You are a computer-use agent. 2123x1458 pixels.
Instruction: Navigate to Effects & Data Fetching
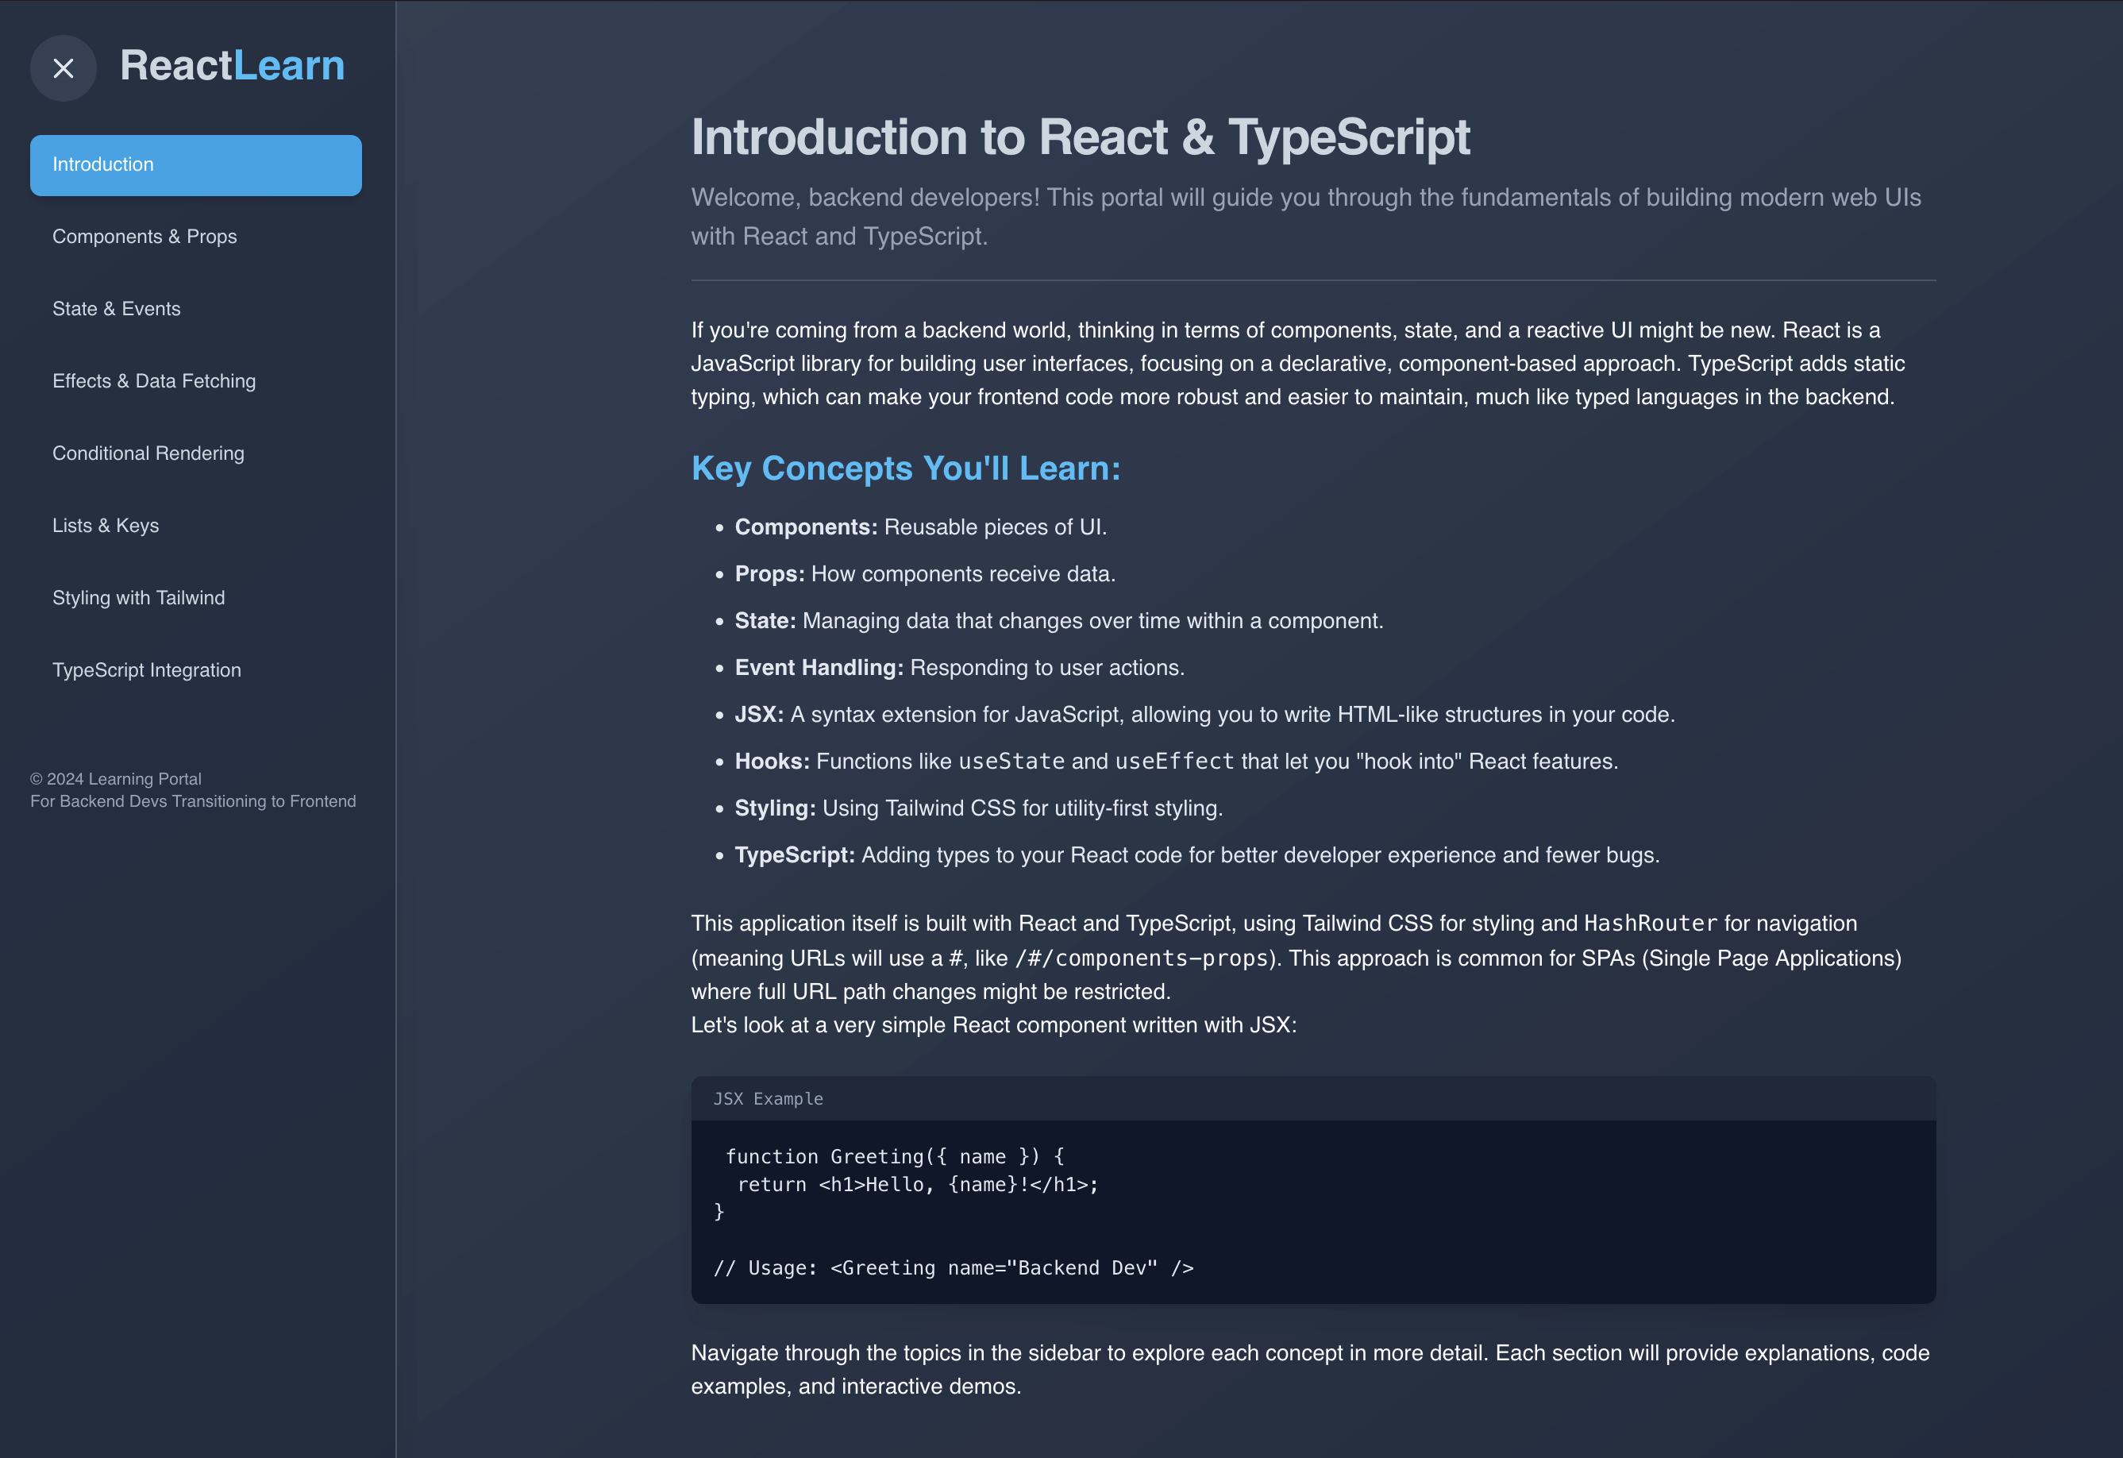[153, 381]
